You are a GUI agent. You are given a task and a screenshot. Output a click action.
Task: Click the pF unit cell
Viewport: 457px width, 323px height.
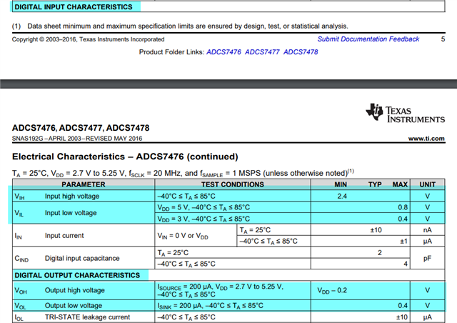[427, 259]
